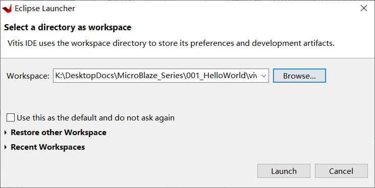Screen dimensions: 375x188
Task: Click inside the Workspace path text field
Action: (x=156, y=76)
